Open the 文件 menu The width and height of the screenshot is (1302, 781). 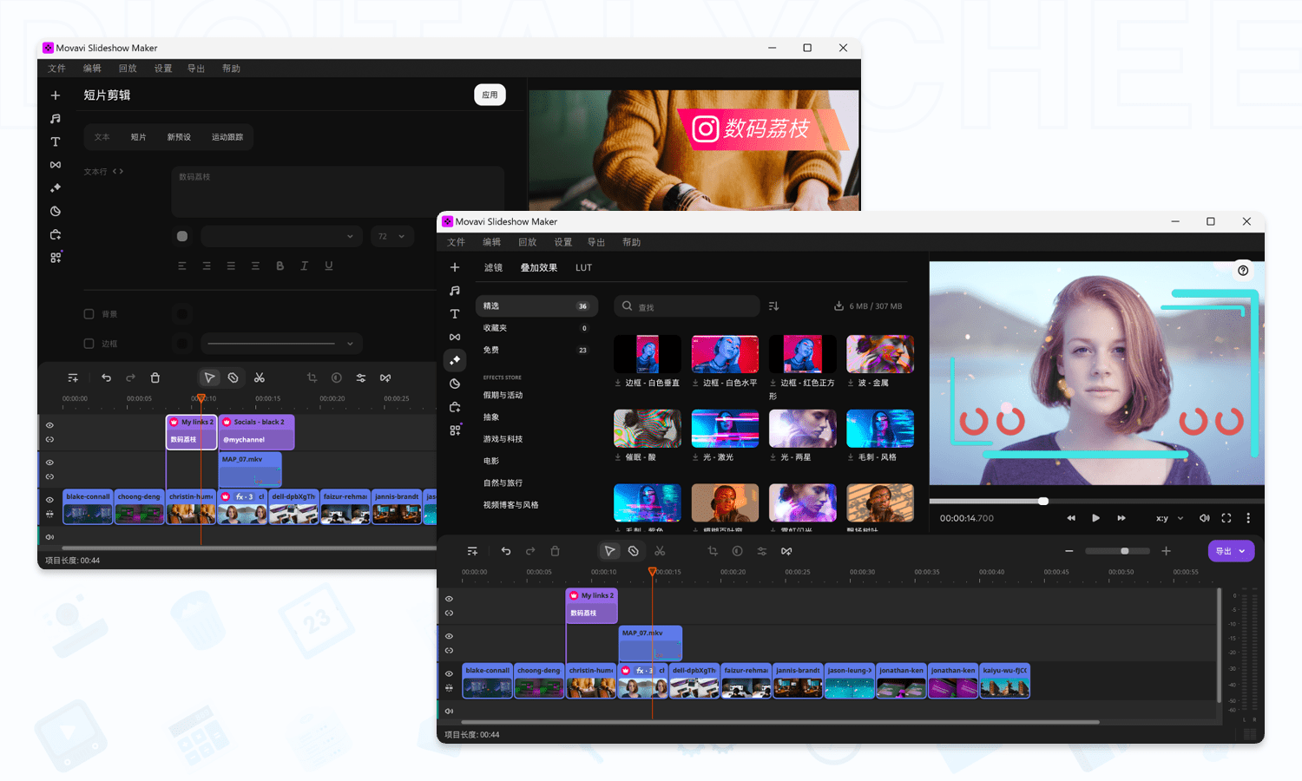[x=456, y=242]
